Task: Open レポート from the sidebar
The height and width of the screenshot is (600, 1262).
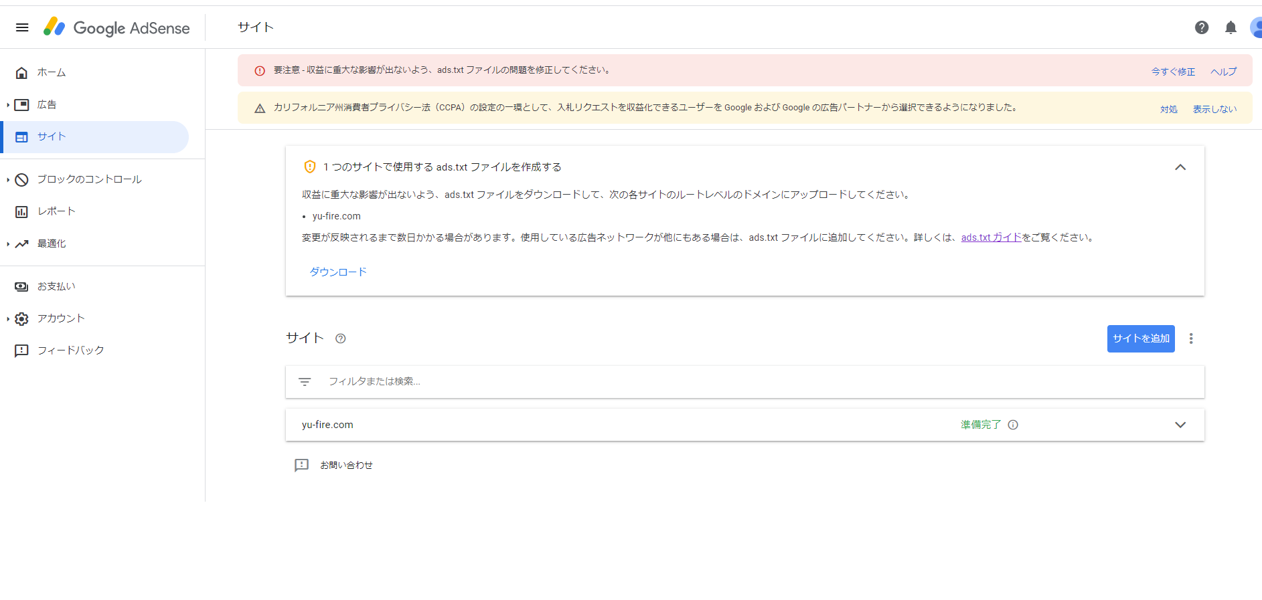Action: point(56,211)
